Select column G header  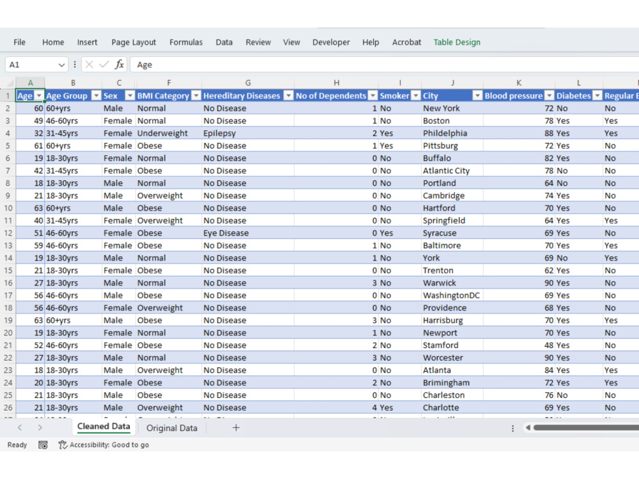point(248,82)
